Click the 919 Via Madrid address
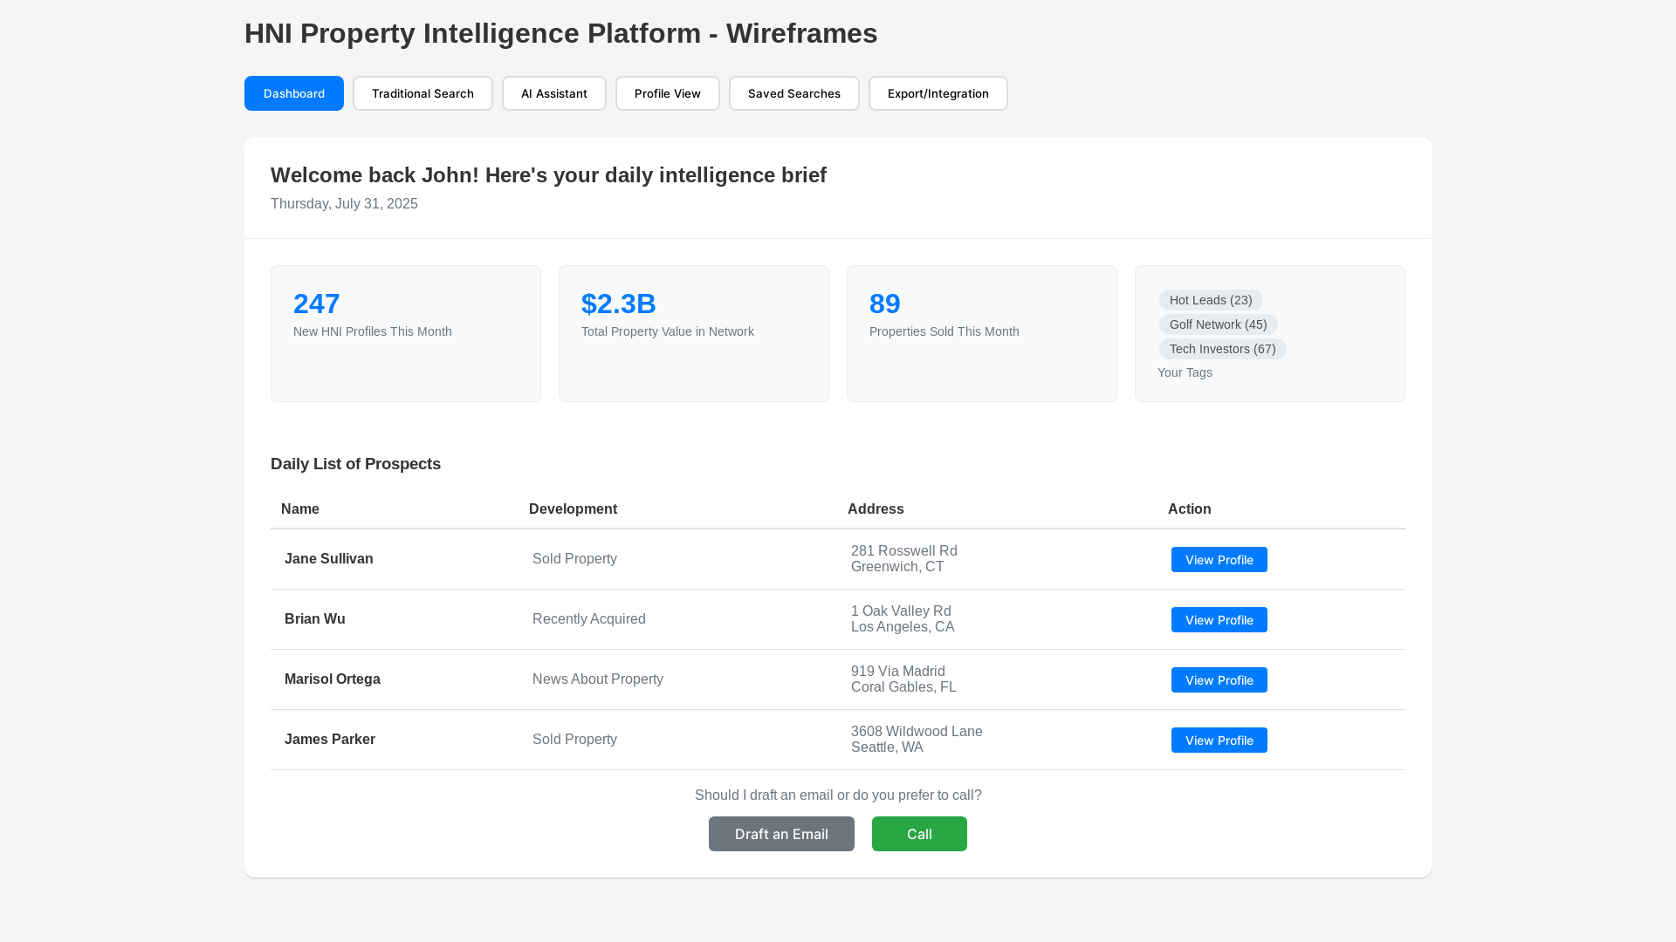 point(903,679)
